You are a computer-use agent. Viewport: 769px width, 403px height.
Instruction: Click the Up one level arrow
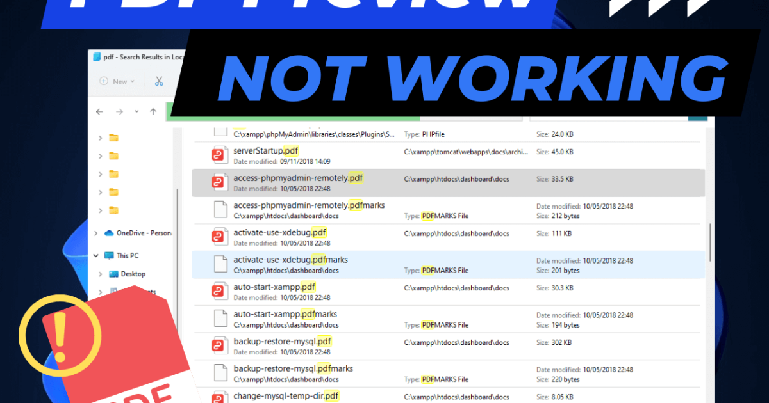point(153,111)
